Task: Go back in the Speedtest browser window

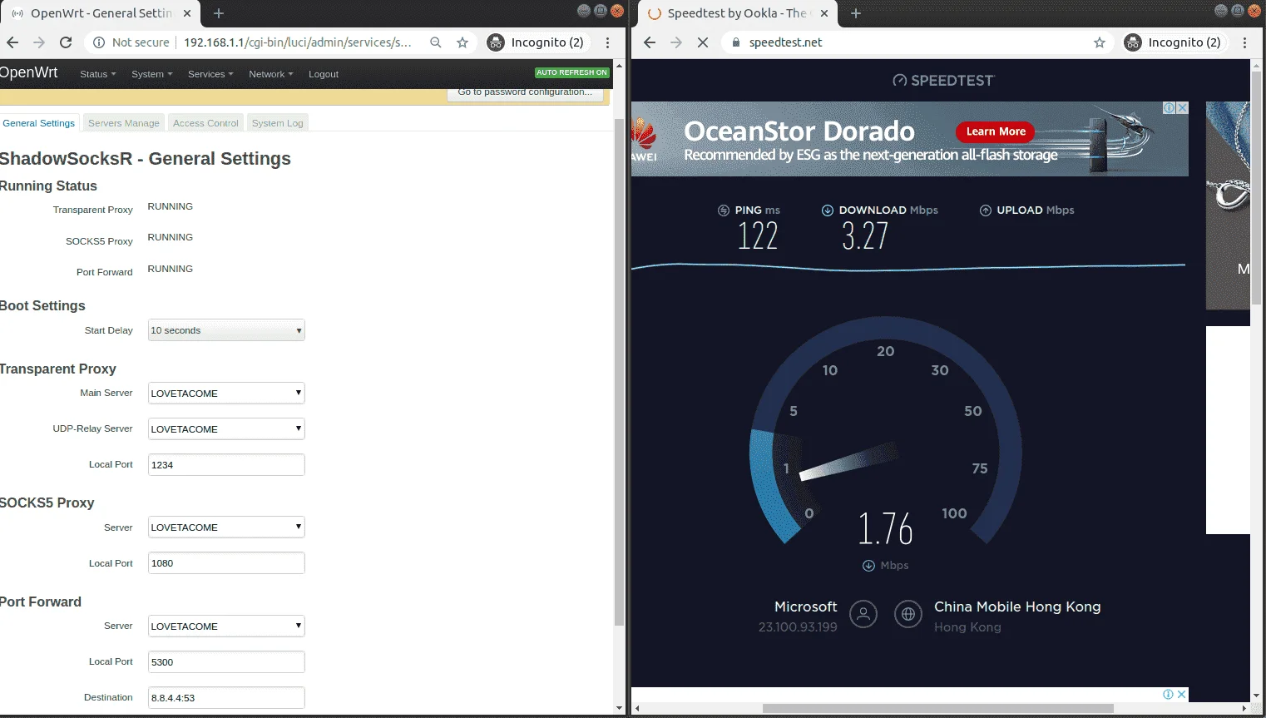Action: pyautogui.click(x=650, y=42)
